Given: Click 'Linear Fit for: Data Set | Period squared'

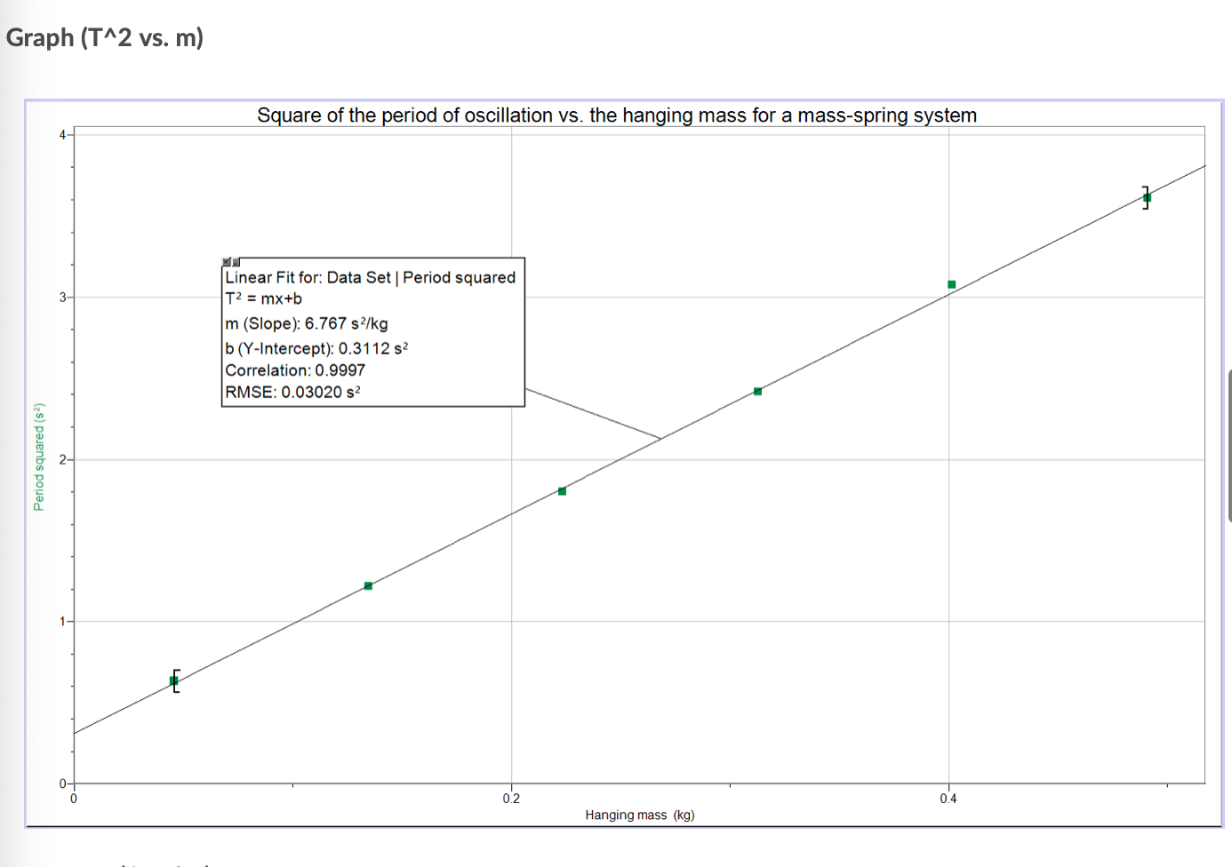Looking at the screenshot, I should click(x=370, y=277).
